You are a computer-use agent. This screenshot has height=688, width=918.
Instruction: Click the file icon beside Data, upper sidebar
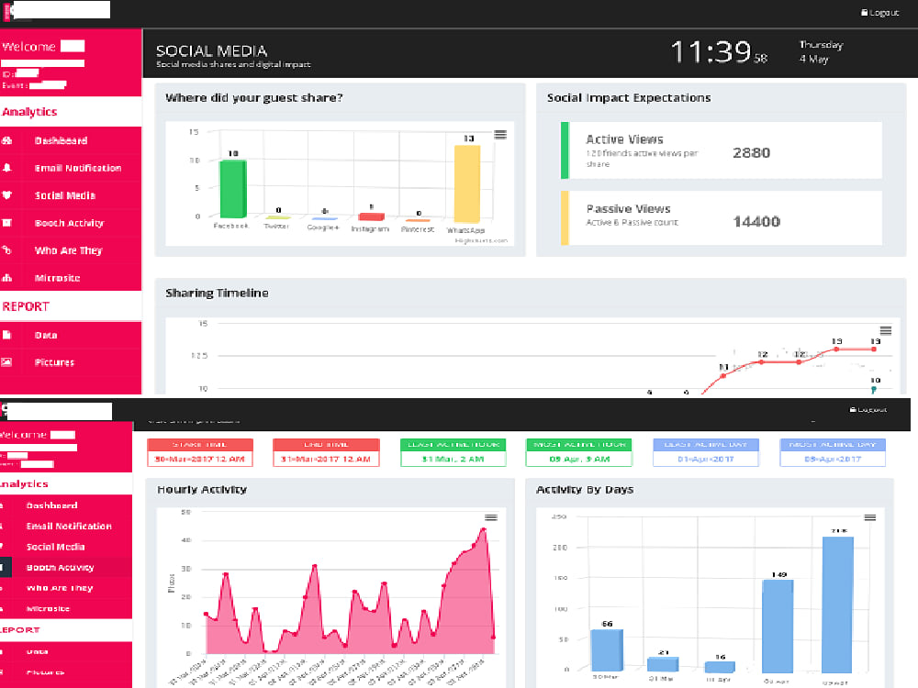(7, 335)
